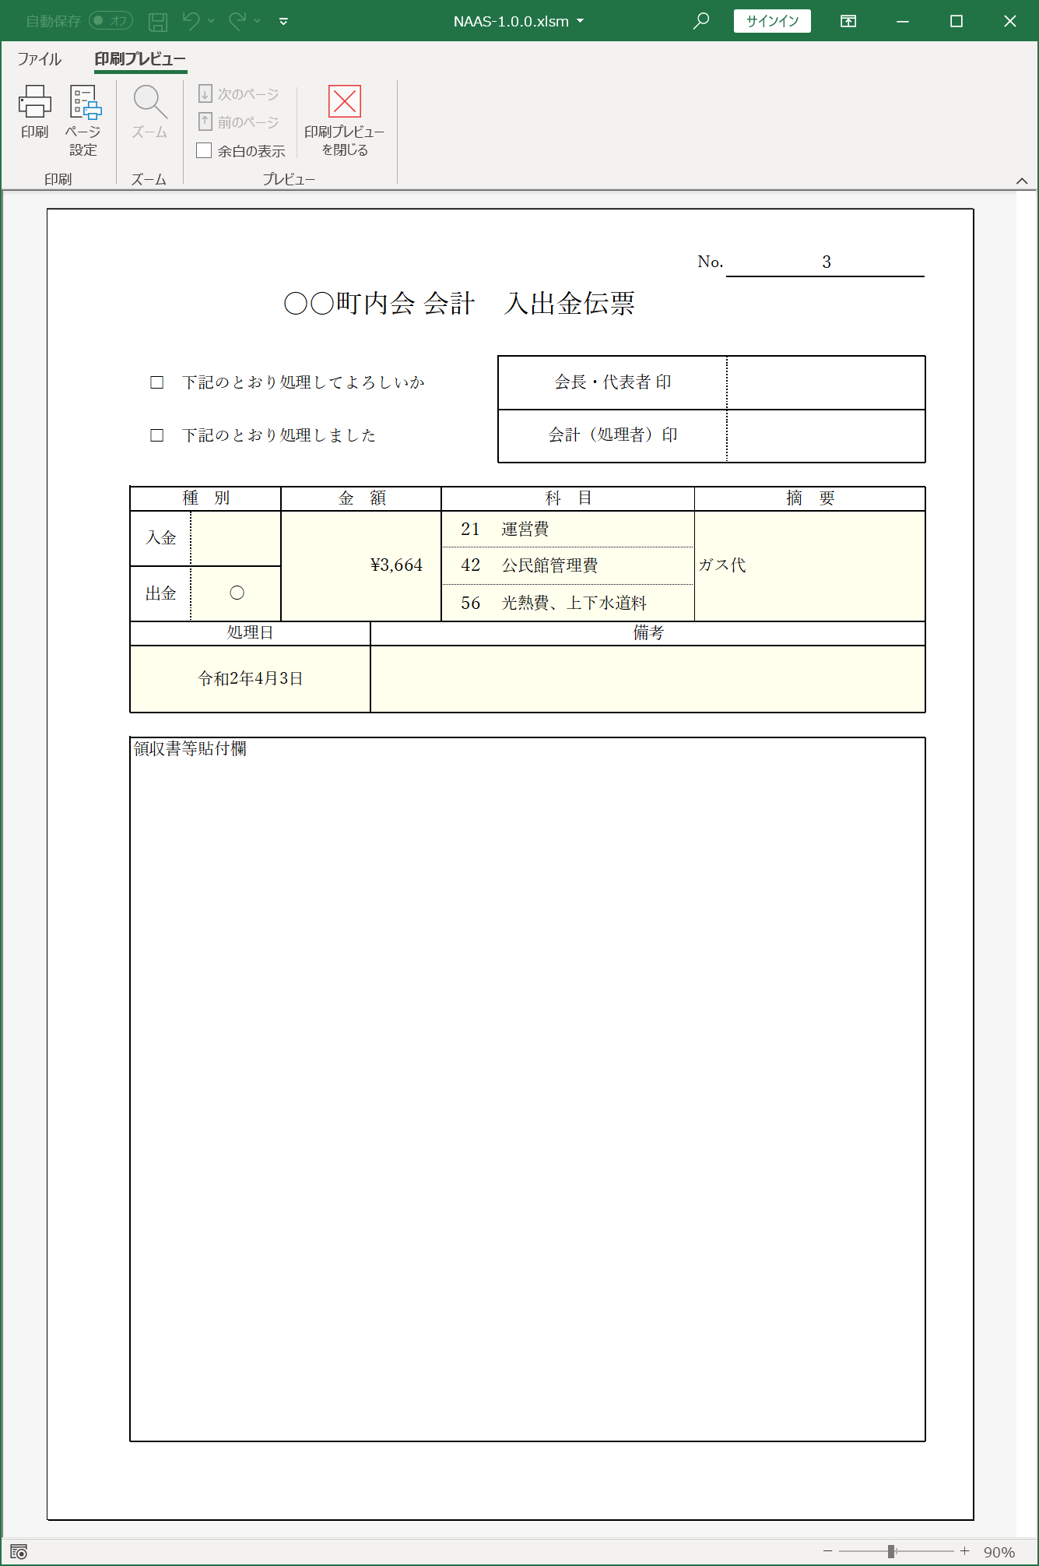The image size is (1039, 1566).
Task: Toggle AutoSave (自動保存) switch
Action: (111, 21)
